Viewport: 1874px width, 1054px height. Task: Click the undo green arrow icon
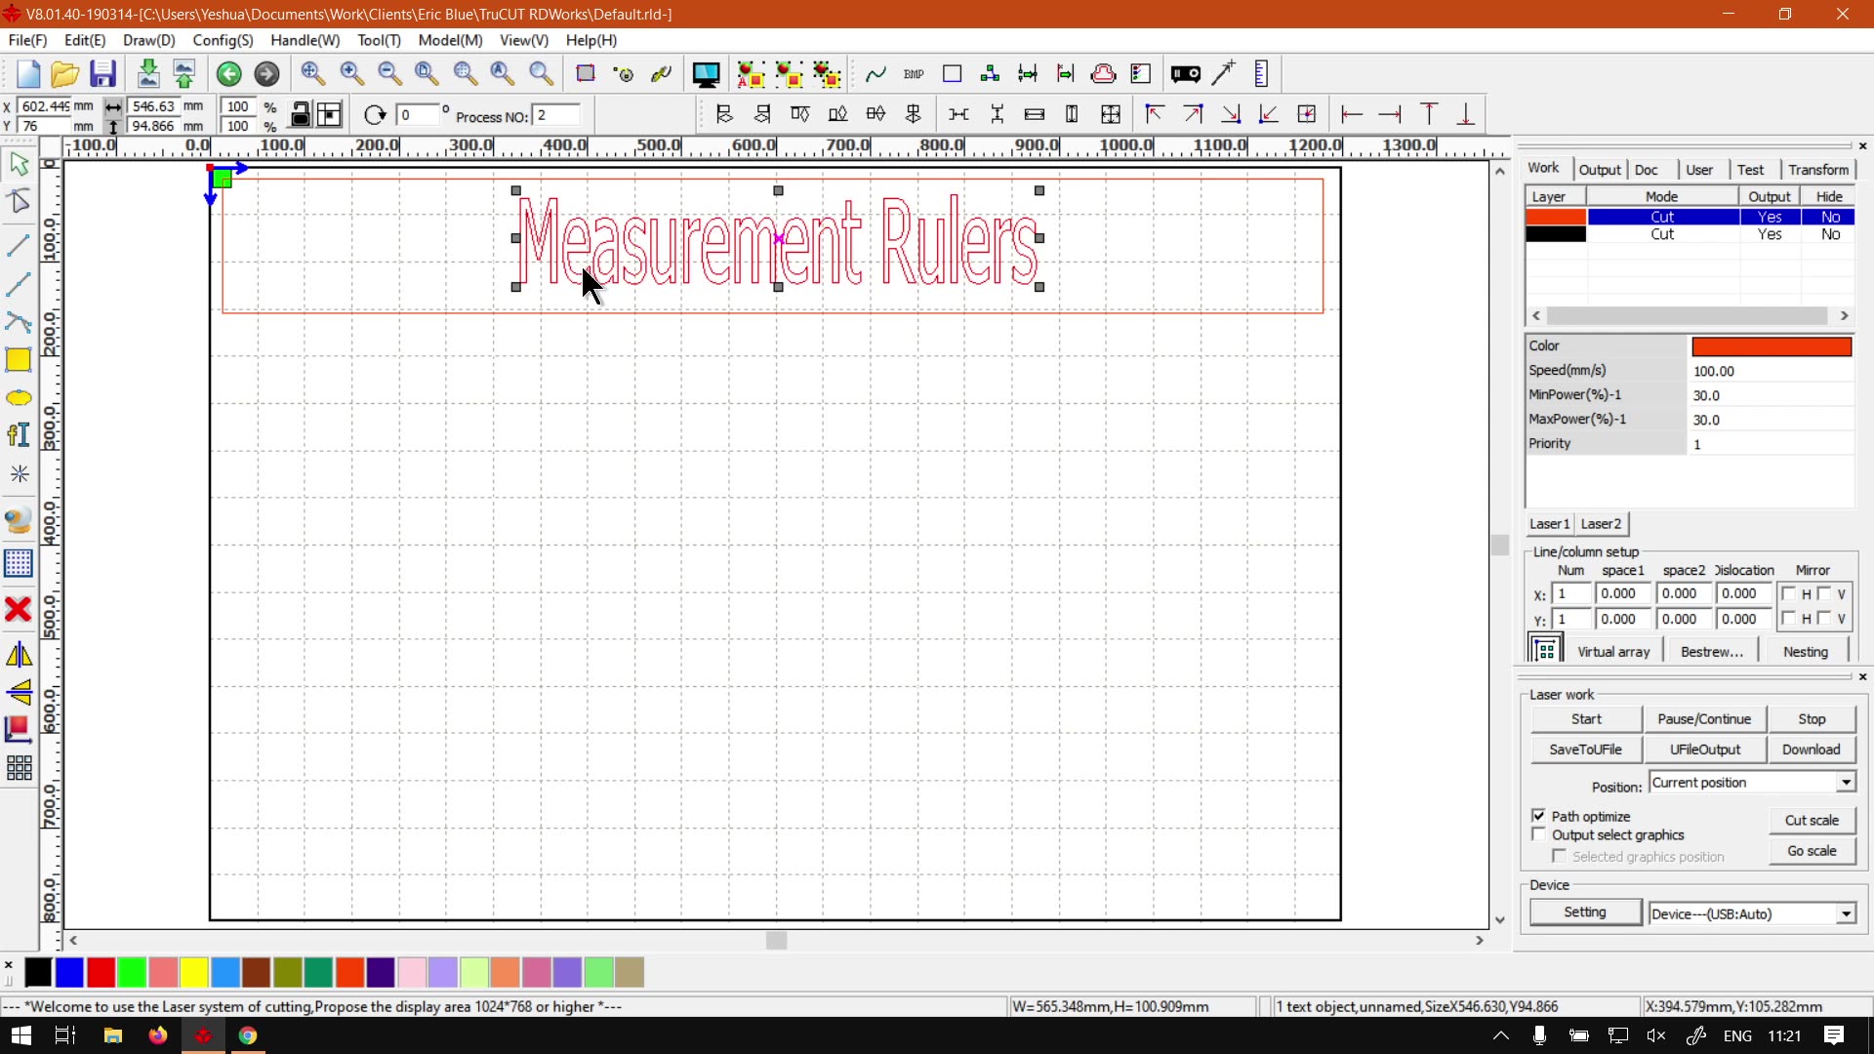(x=228, y=74)
